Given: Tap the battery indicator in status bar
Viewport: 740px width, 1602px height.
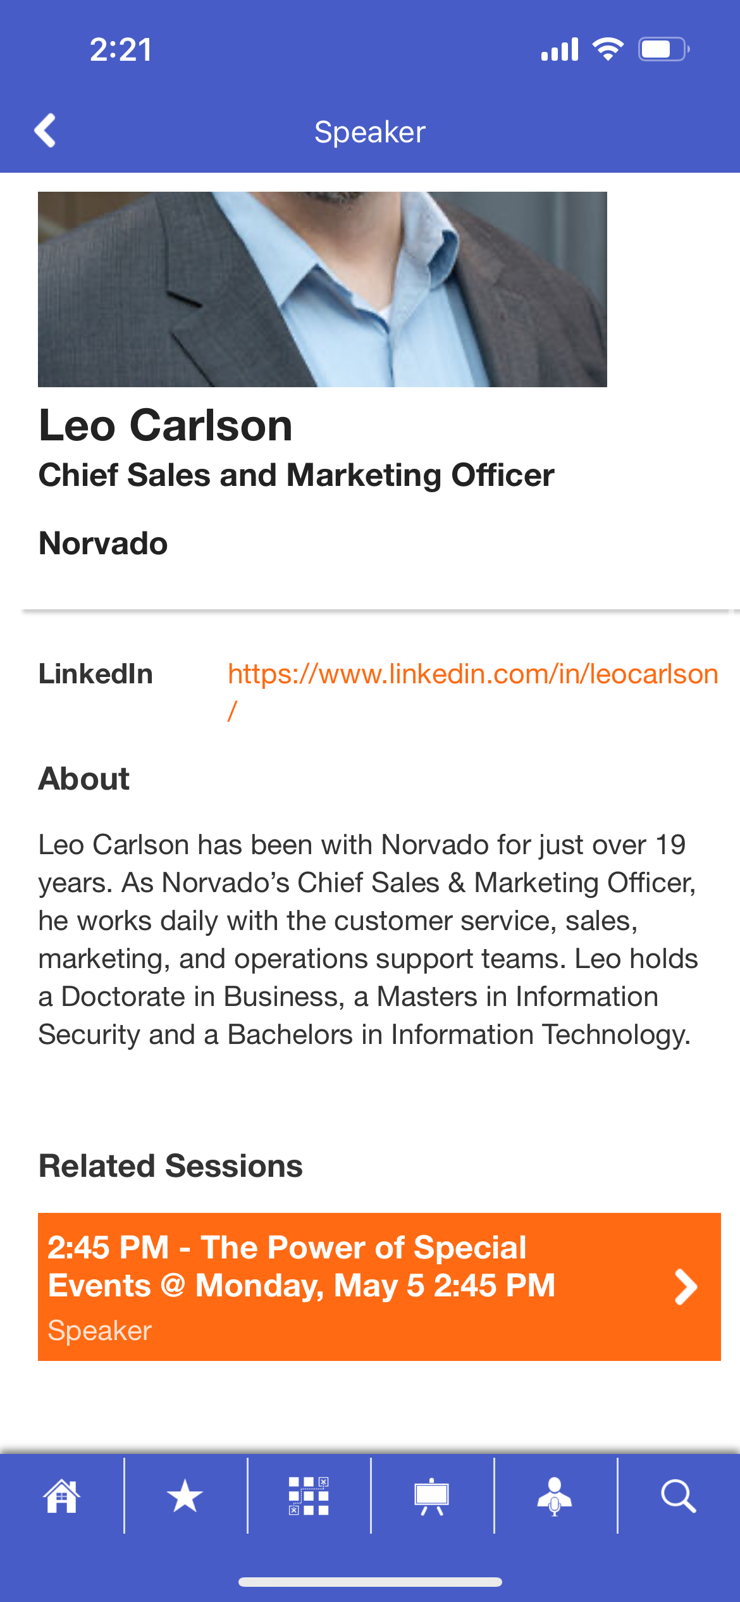Looking at the screenshot, I should click(663, 49).
